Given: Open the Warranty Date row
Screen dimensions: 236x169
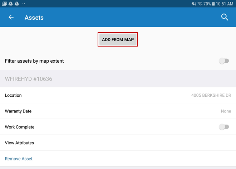Looking at the screenshot, I should [18, 111].
